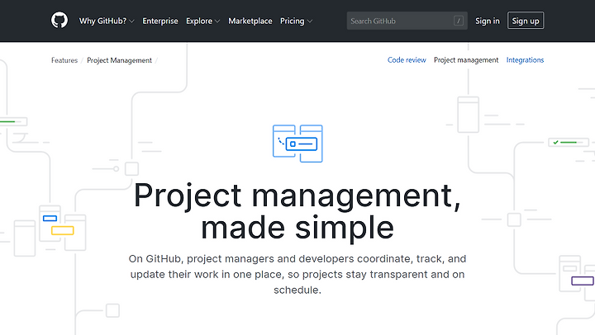Screen dimensions: 595x335
Task: Focus the Search GitHub field
Action: [x=407, y=21]
